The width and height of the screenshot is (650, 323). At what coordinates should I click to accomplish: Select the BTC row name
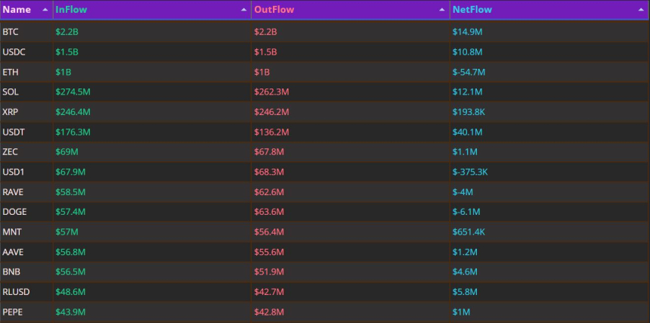pos(11,32)
